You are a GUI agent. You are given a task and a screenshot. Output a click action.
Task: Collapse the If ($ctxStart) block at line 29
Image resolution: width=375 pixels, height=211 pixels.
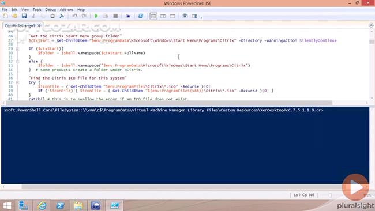click(x=17, y=49)
